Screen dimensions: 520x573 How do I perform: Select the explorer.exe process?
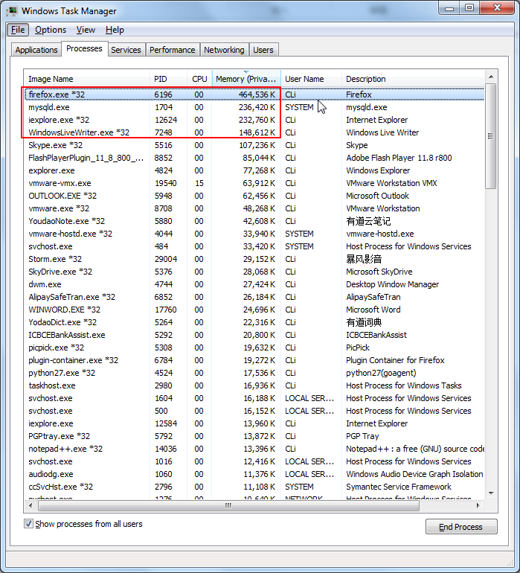pyautogui.click(x=254, y=170)
